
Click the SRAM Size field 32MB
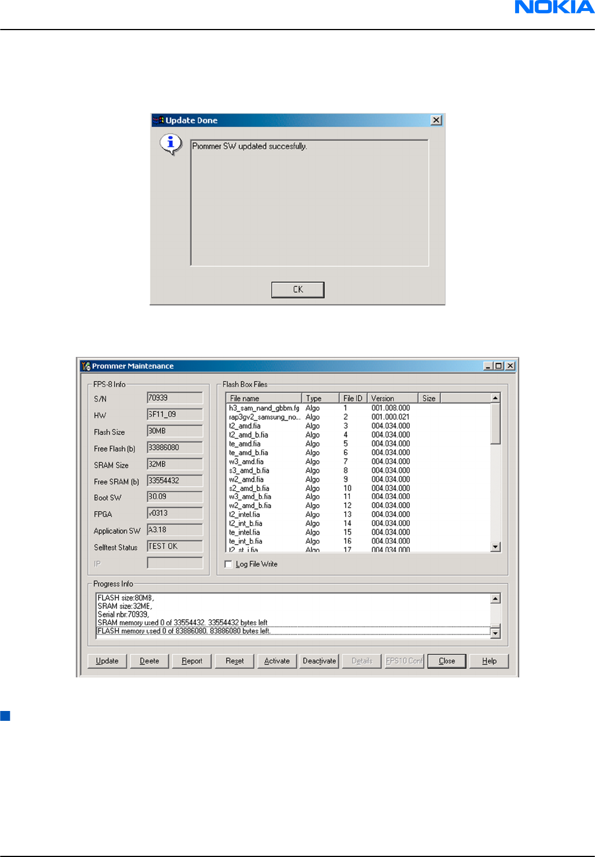[x=175, y=464]
